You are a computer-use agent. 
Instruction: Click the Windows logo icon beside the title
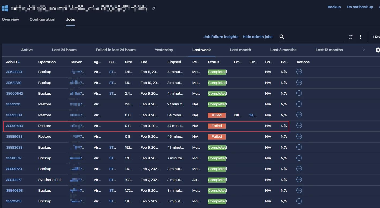coord(5,8)
